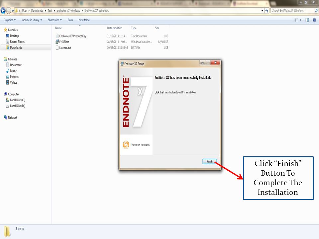This screenshot has width=319, height=239.
Task: Select Downloads in the navigation pane
Action: pyautogui.click(x=16, y=47)
